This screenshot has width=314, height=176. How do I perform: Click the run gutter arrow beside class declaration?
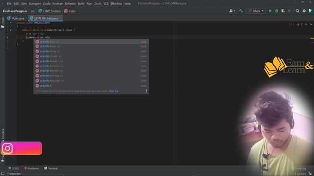[x=11, y=23]
